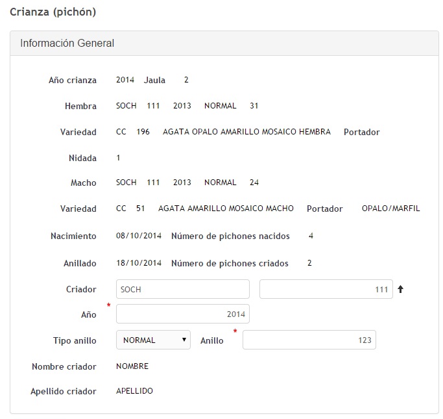Click the Anillo field showing 123

(x=309, y=340)
